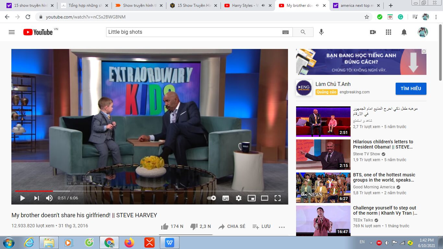Bookmark this page with star
443x249 pixels.
click(367, 17)
